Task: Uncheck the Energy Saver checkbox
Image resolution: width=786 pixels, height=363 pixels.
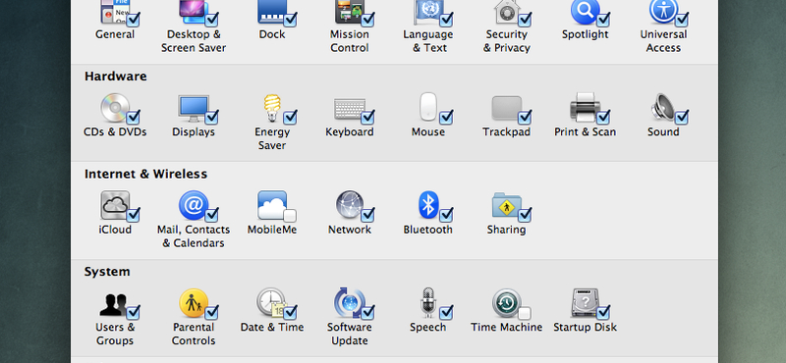Action: click(x=290, y=118)
